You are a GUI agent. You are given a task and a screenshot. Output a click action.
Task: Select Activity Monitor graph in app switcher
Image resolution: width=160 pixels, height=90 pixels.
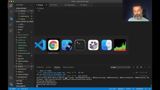120,45
